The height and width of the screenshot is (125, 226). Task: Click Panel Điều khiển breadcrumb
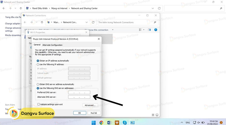(40, 8)
